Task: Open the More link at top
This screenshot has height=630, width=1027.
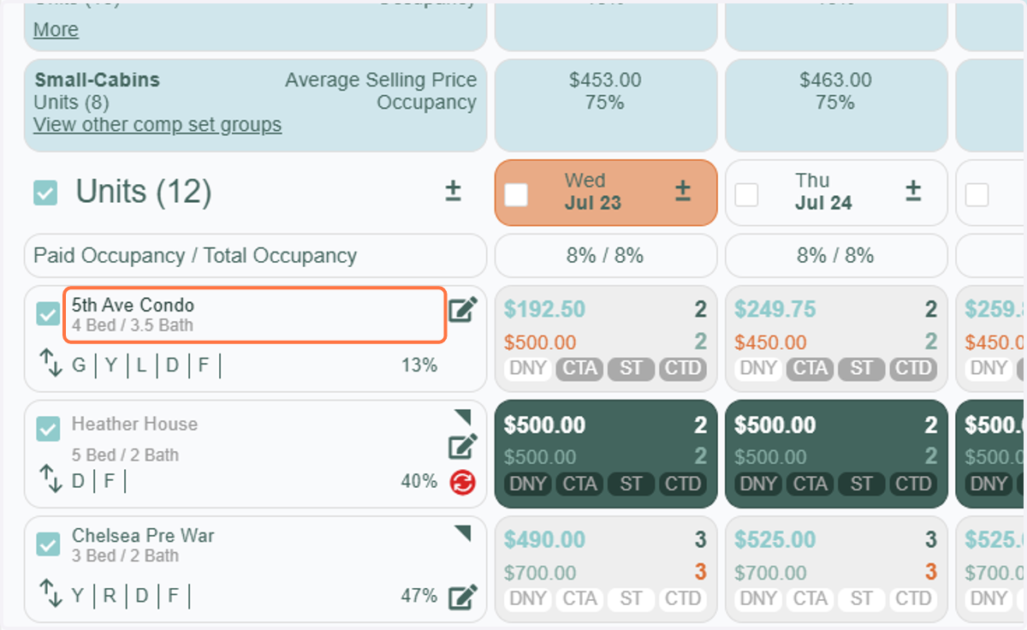Action: [x=56, y=29]
